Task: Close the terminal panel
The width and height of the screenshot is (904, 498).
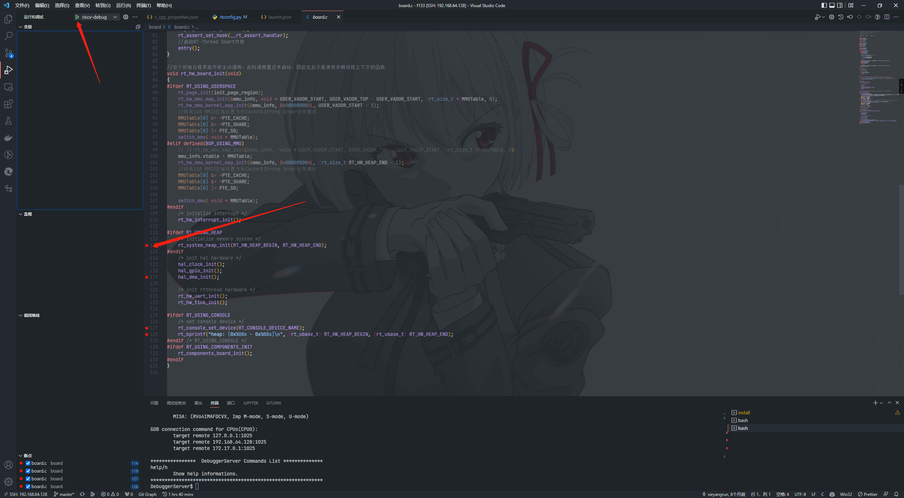Action: click(x=897, y=403)
